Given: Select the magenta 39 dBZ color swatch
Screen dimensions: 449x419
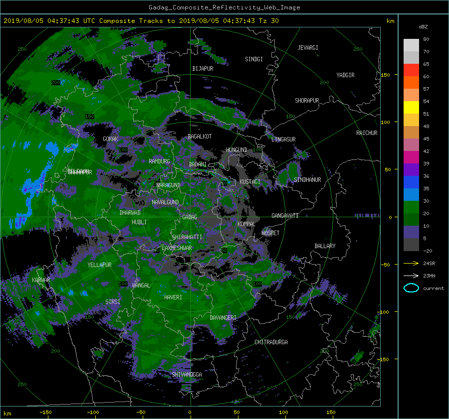Looking at the screenshot, I should (411, 157).
